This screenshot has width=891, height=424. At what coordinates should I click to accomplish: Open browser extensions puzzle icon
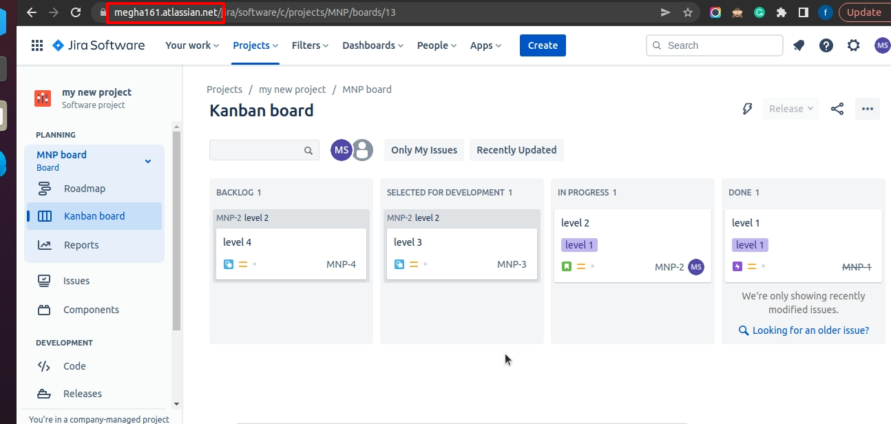(x=781, y=12)
